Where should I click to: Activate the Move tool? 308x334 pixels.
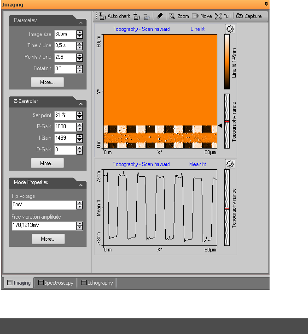coord(202,16)
